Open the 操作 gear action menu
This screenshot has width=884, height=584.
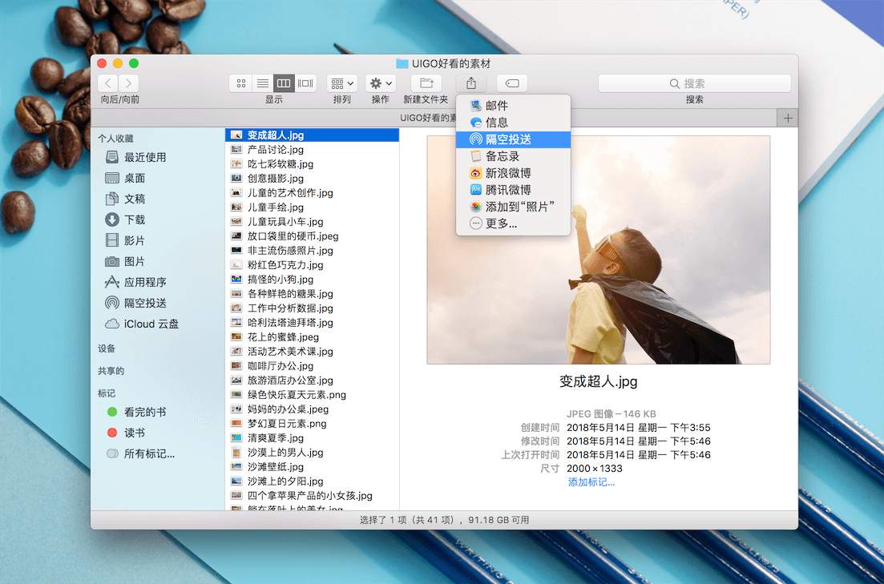(381, 83)
